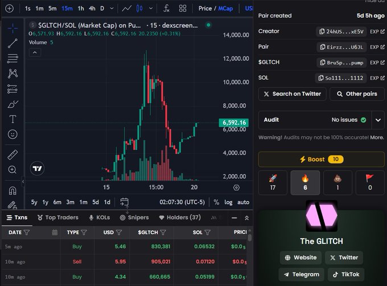Open SOL address in explorer
Viewport: 387px width, 286px height.
coord(377,78)
